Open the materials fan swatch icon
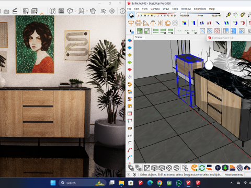The width and height of the screenshot is (251, 188). (x=232, y=168)
